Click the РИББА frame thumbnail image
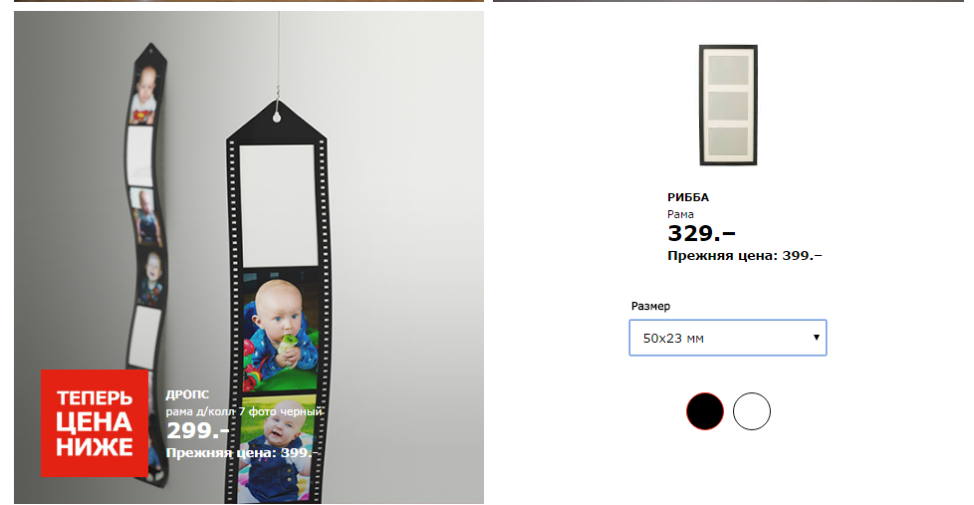974x505 pixels. point(728,105)
